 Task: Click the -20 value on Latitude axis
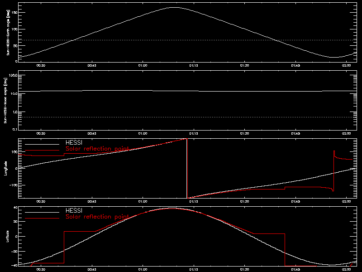coord(14,251)
